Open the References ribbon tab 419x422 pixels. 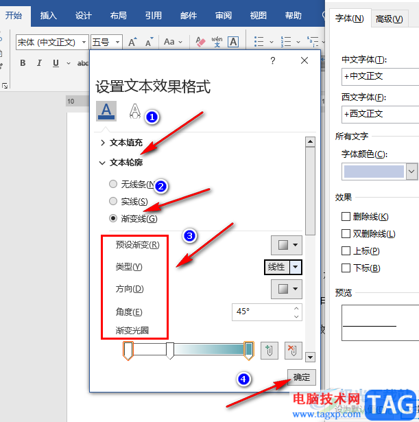pos(154,16)
